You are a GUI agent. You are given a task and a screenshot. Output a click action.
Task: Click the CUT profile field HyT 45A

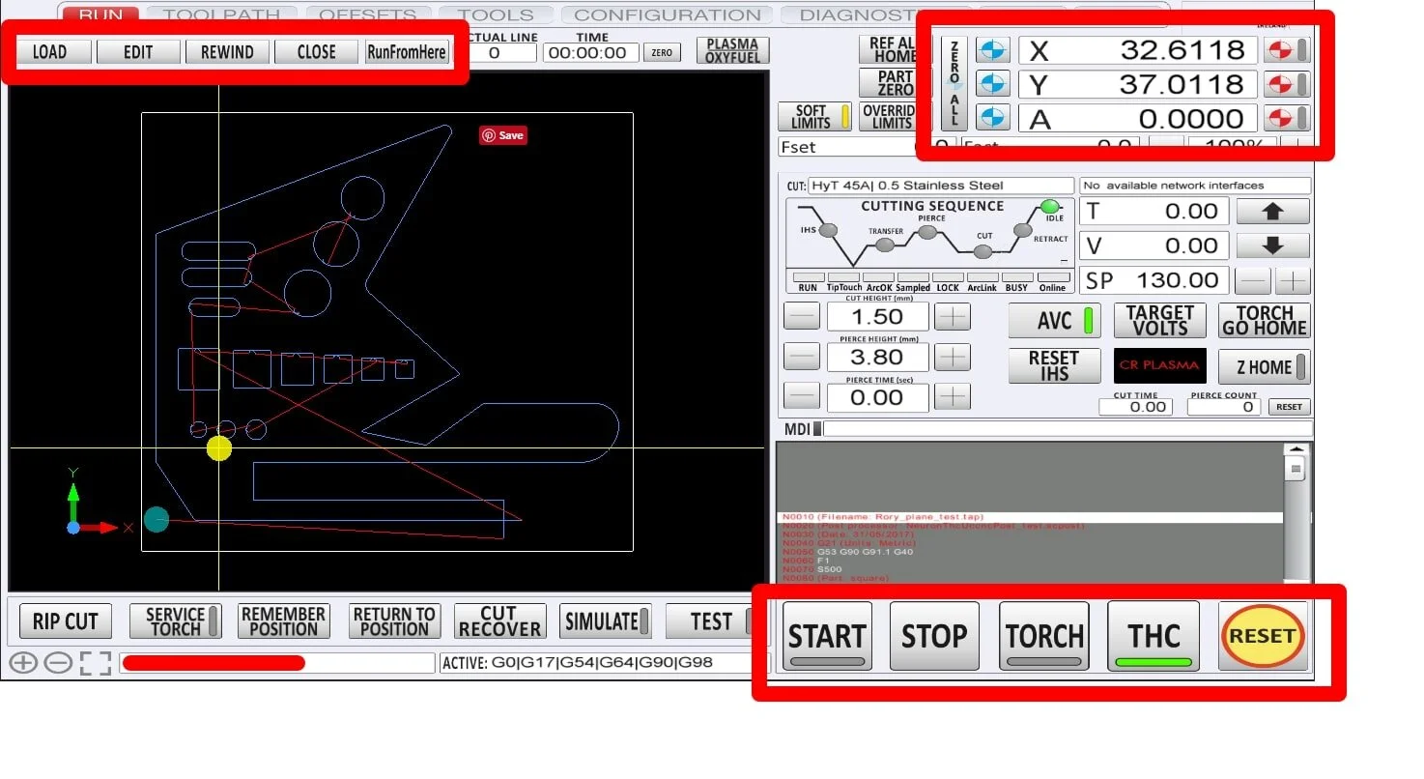pyautogui.click(x=941, y=186)
